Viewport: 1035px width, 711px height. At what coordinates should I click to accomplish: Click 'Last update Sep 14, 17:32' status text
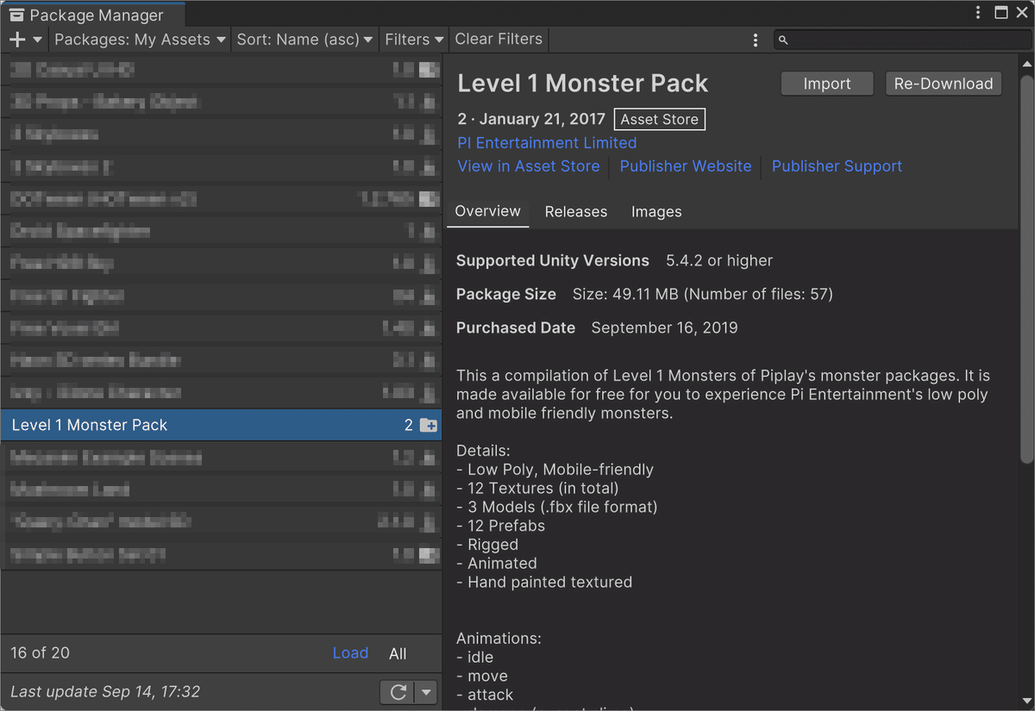[x=105, y=692]
